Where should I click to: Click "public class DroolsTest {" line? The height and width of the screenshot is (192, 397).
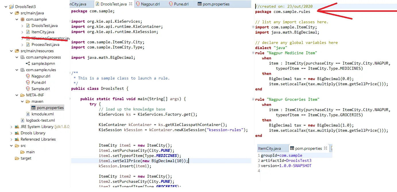coord(100,88)
